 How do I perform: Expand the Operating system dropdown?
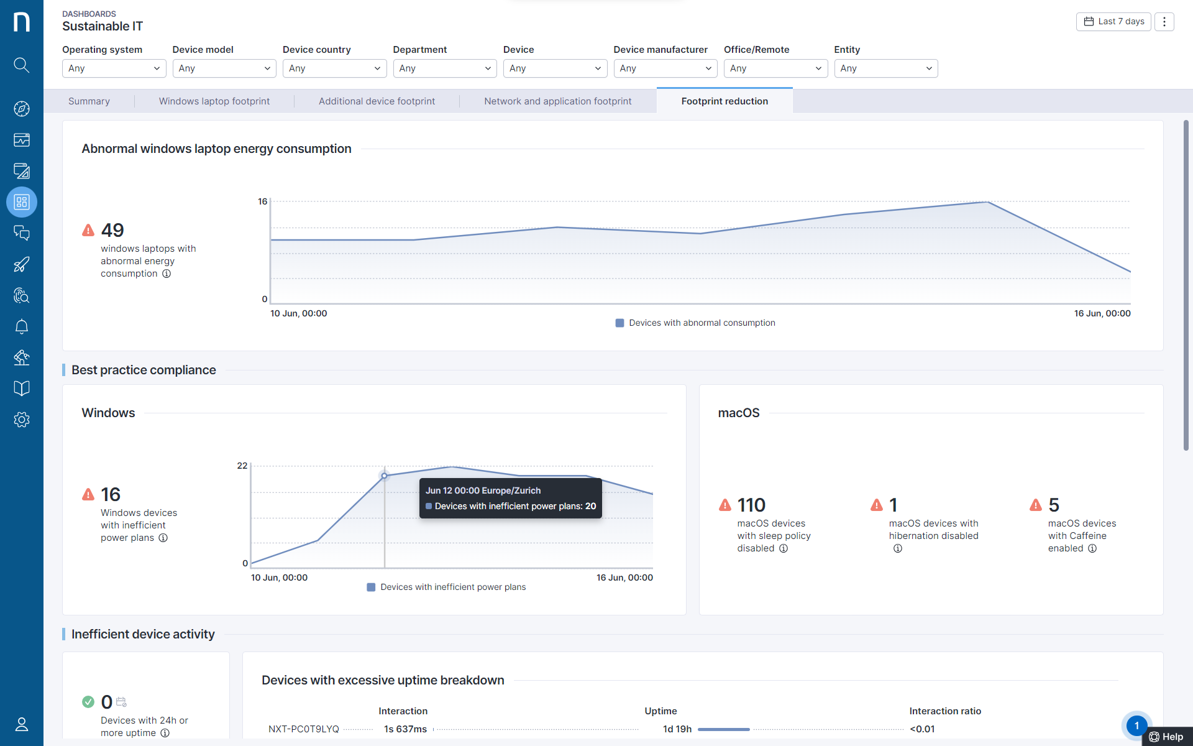click(x=114, y=68)
